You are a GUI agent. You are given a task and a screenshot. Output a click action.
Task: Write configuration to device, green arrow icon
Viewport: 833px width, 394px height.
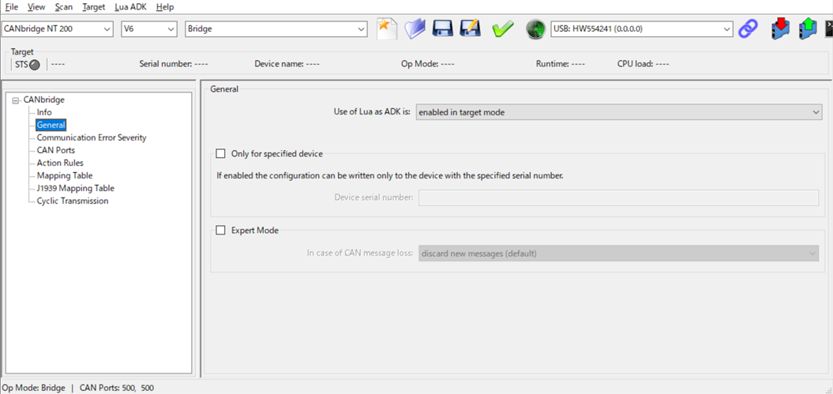point(808,29)
